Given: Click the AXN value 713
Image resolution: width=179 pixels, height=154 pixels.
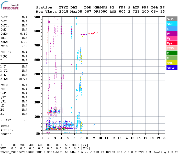Looking at the screenshot, I should pos(136,12).
